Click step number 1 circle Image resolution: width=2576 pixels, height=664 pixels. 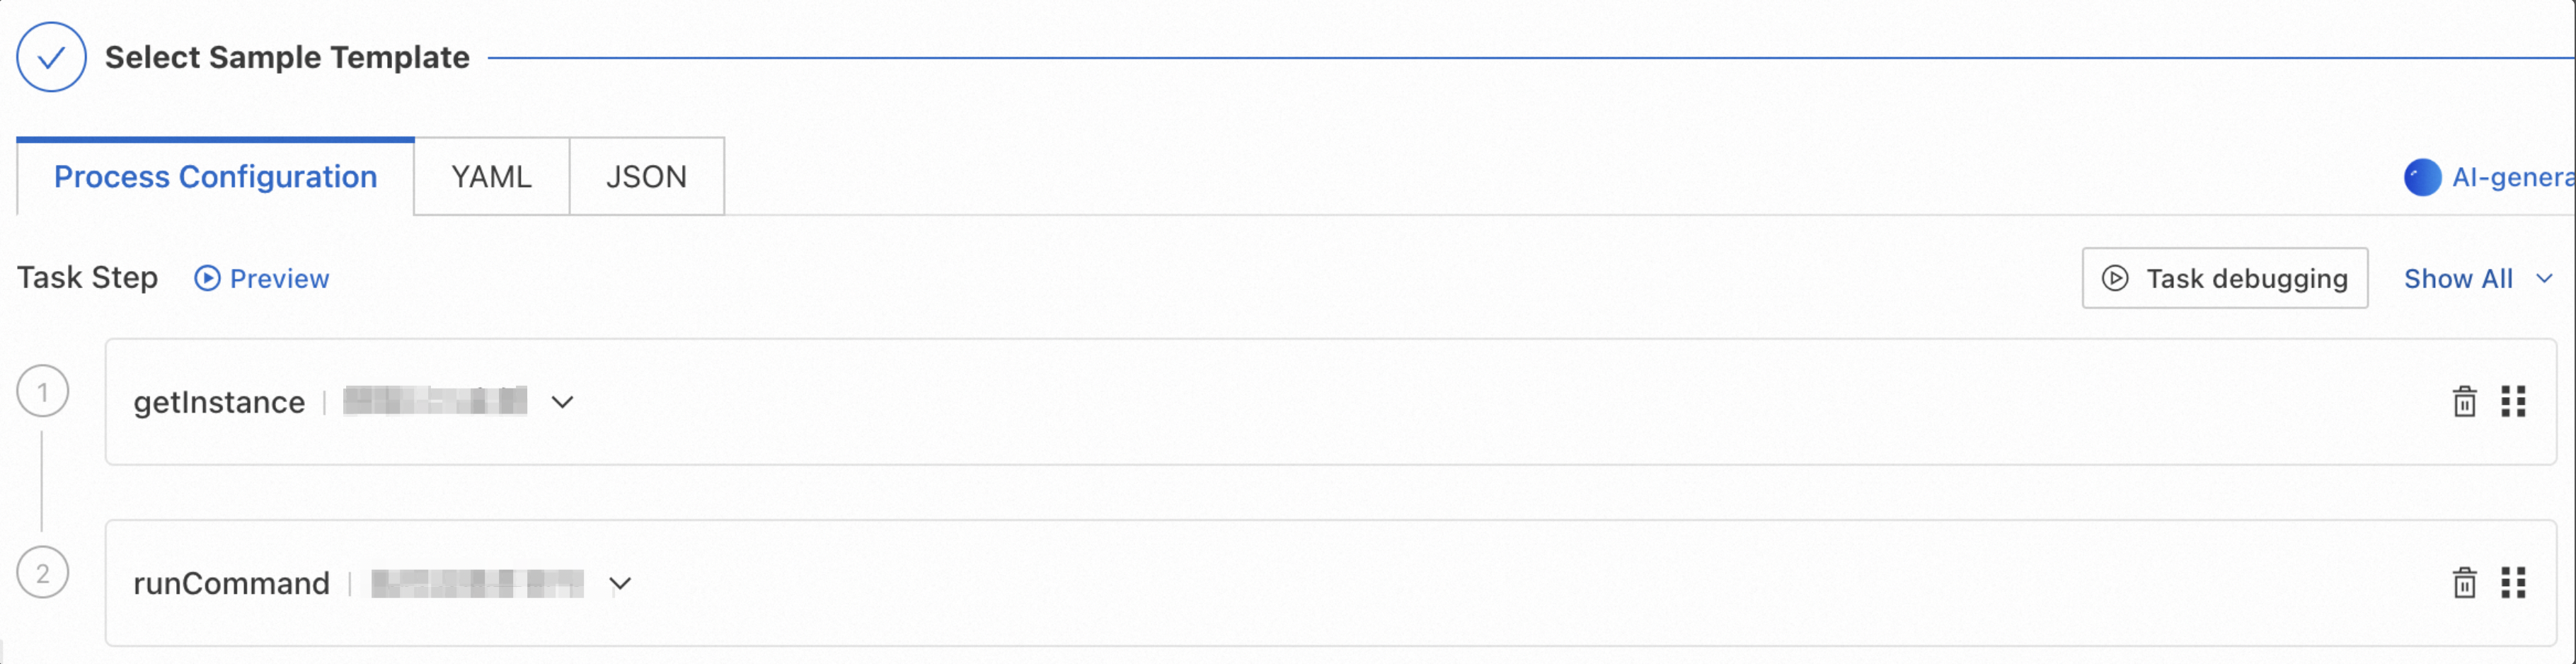(43, 392)
